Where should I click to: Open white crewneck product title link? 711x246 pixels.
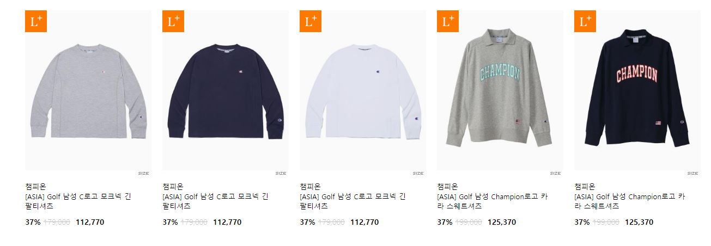click(x=353, y=201)
